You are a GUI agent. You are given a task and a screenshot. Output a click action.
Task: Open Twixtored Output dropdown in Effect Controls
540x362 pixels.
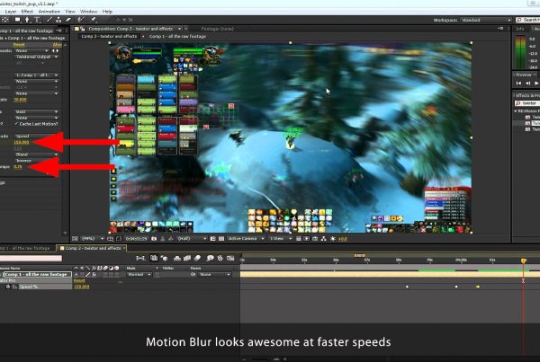tap(36, 57)
